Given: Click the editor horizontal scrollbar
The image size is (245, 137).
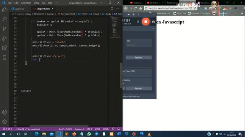Looking at the screenshot, I should click(59, 126).
